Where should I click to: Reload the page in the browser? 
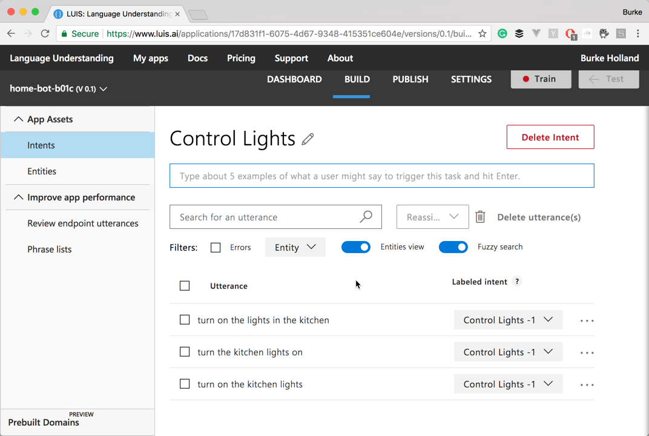[x=45, y=34]
